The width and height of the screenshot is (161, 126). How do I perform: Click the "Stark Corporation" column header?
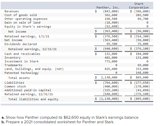click(139, 6)
